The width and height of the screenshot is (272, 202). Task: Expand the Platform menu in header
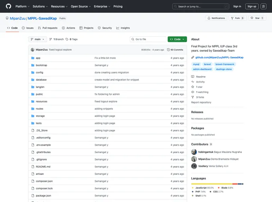[x=23, y=6]
